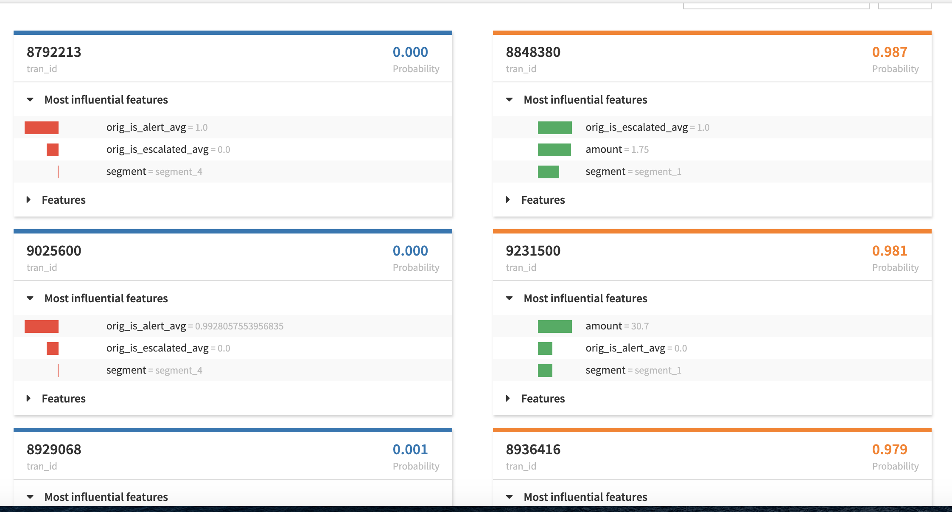The height and width of the screenshot is (512, 952).
Task: Collapse Most influential features for 8848380
Action: pos(510,100)
